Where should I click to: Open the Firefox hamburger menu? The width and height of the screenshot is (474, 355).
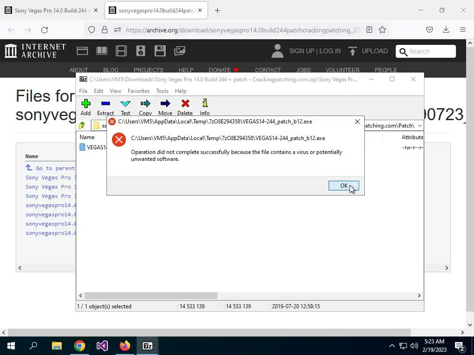pos(462,30)
